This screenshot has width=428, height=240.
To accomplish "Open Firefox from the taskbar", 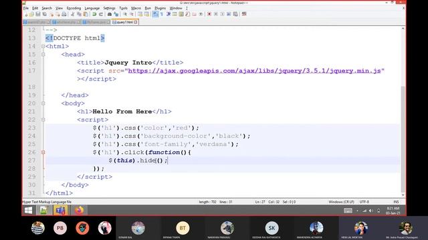I will click(79, 211).
